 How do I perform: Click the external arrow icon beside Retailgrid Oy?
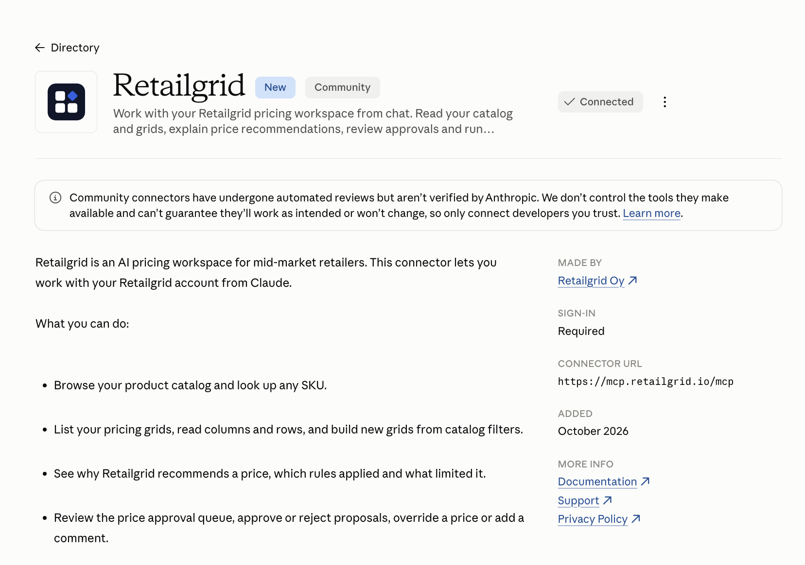[x=632, y=281]
